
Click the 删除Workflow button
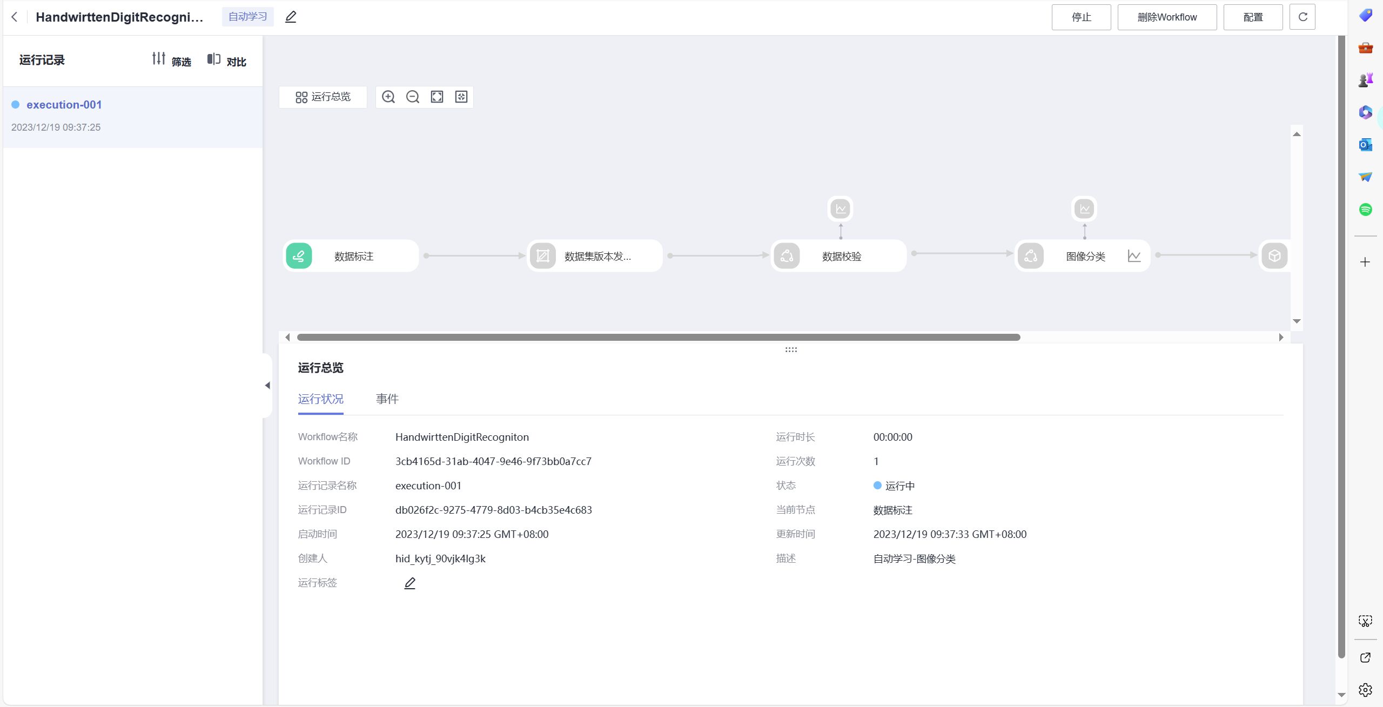click(1167, 17)
